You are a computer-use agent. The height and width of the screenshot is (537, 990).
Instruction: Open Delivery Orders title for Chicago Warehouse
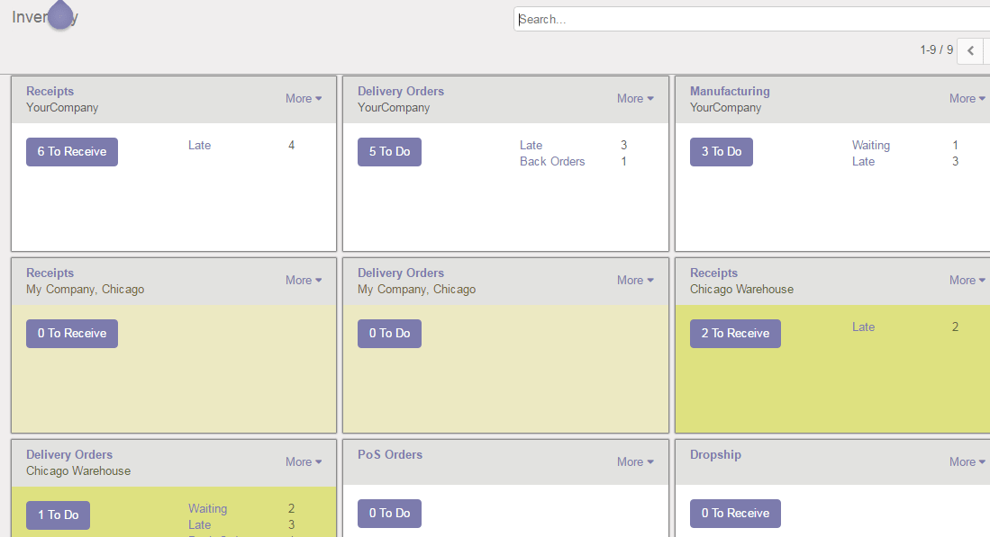click(69, 454)
